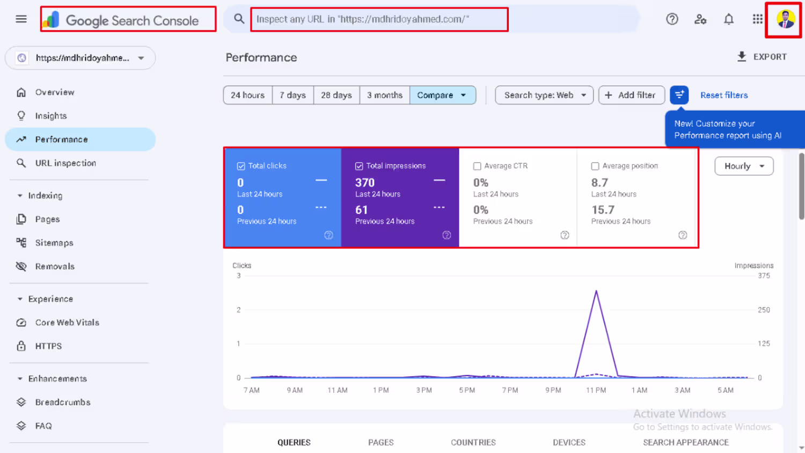Open Breadcrumbs enhancement report
The image size is (805, 453).
80,402
